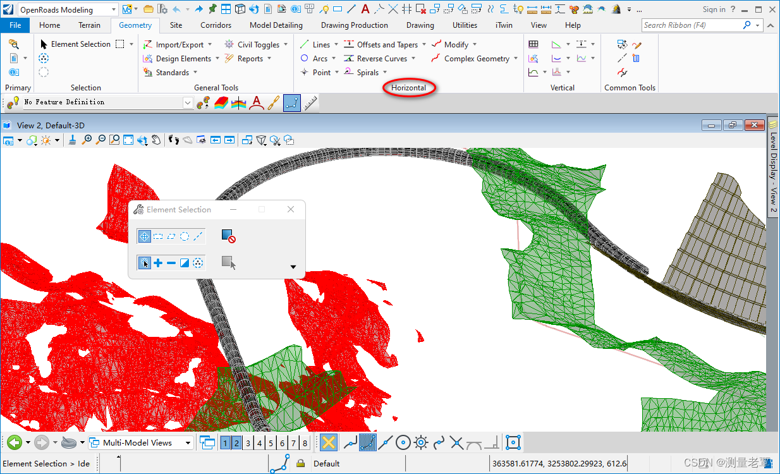Zoom Out tool in View 2 toolbar
780x474 pixels.
coord(101,140)
